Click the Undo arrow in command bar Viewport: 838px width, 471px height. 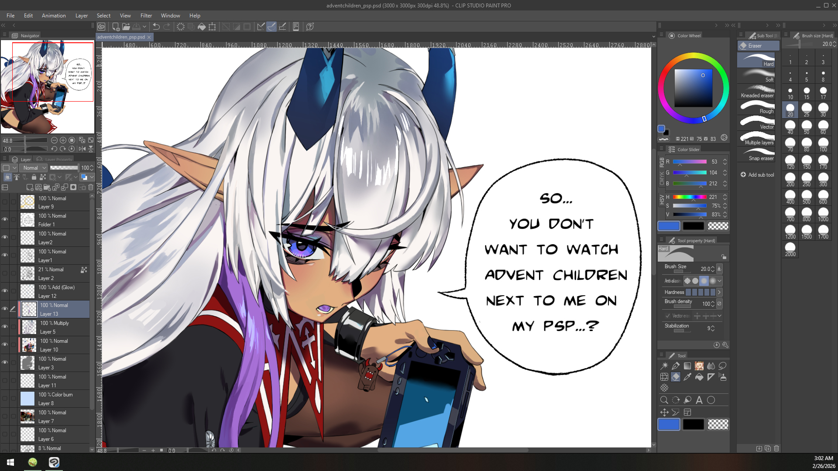coord(156,27)
